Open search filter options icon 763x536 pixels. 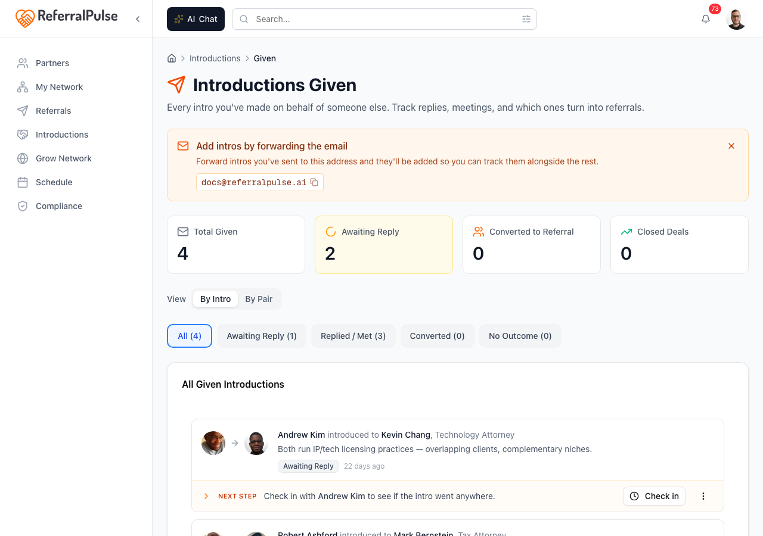pos(526,19)
